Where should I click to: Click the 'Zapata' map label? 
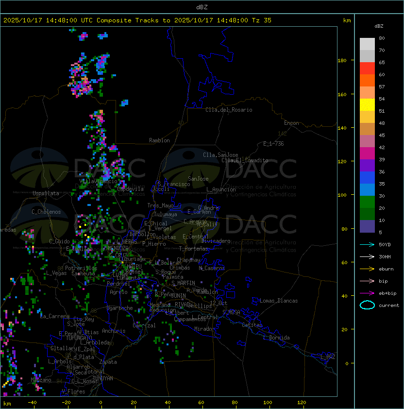click(x=108, y=362)
